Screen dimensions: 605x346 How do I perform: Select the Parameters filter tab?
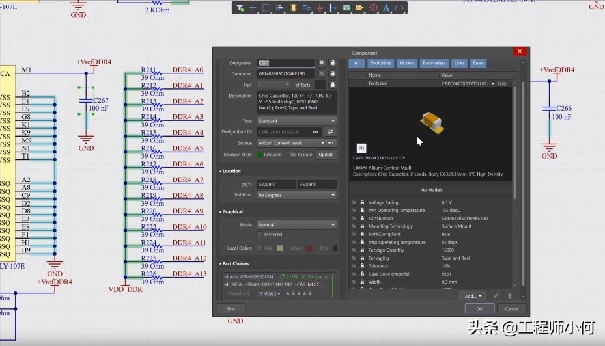pyautogui.click(x=434, y=63)
